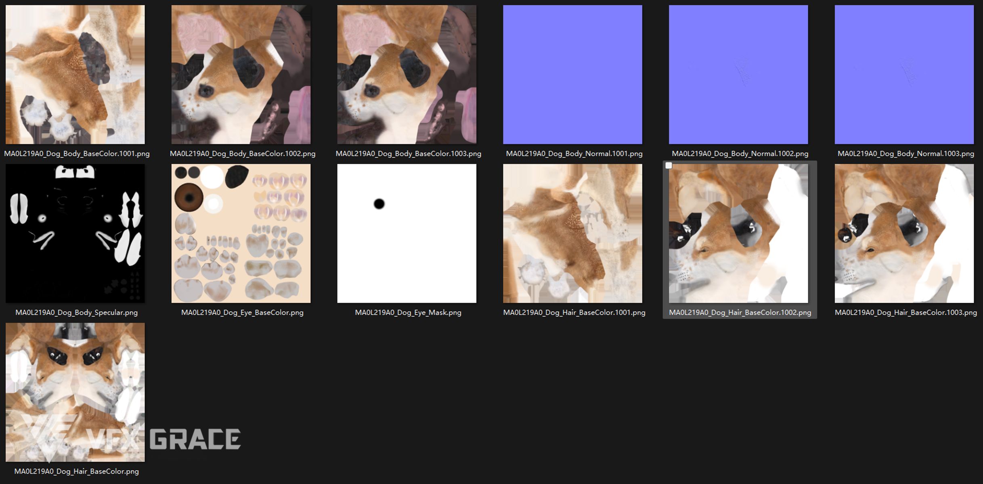
Task: Click the highlighted Dog_Hair_BaseColor.1002.png thumbnail
Action: click(x=738, y=233)
